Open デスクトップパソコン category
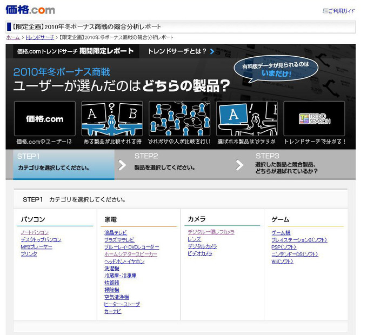The image size is (367, 335). pos(41,239)
